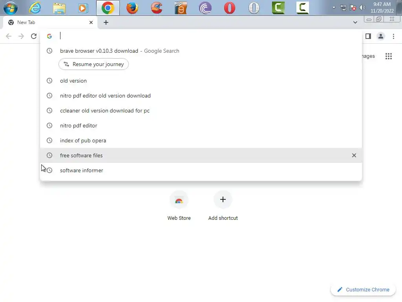Open the Google apps grid icon
402x302 pixels.
click(x=389, y=56)
